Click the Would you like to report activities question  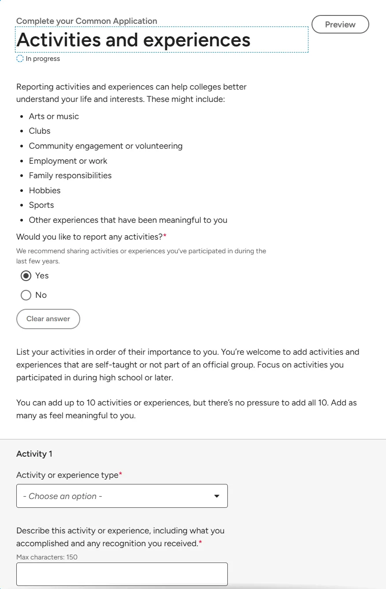click(x=91, y=237)
